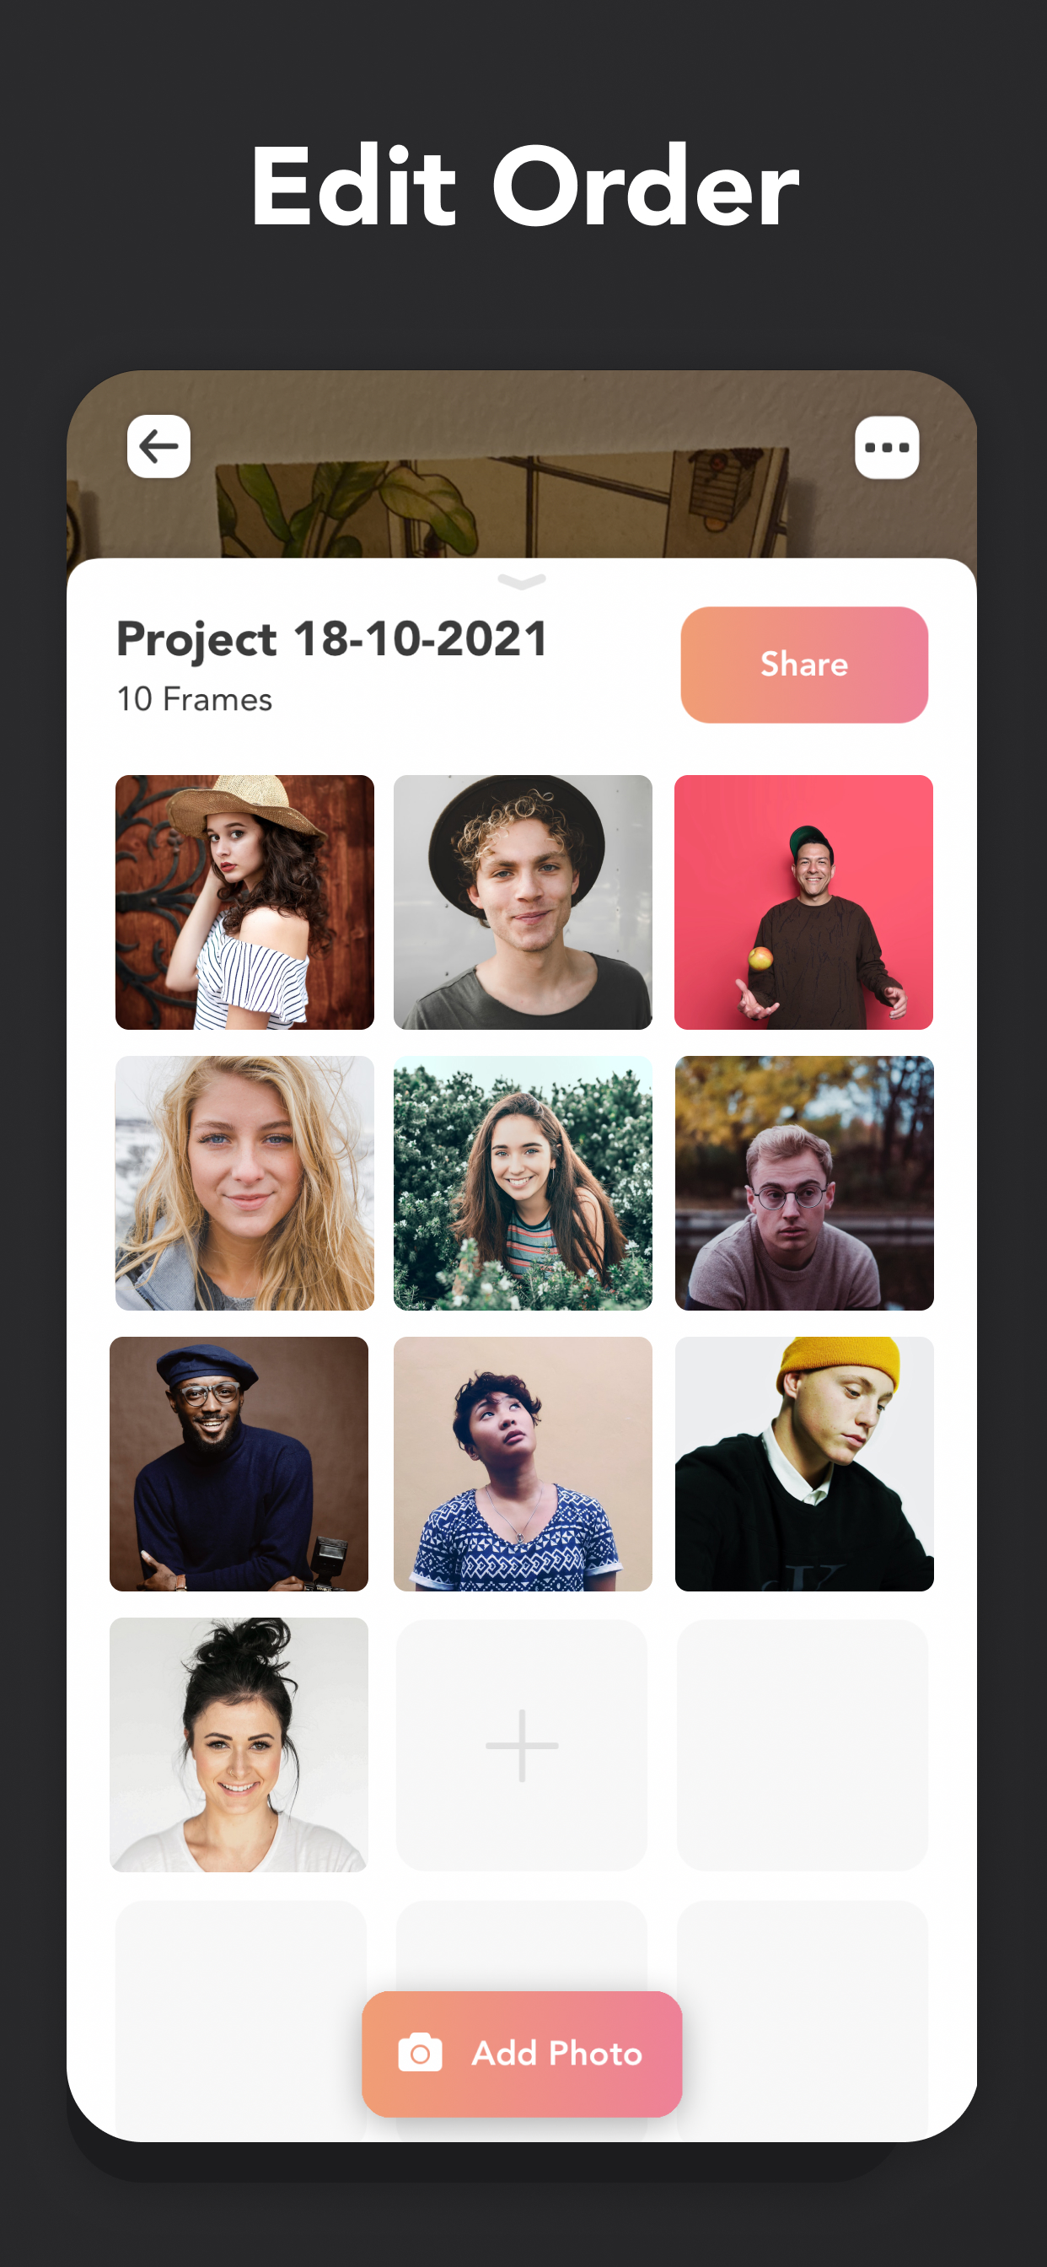
Task: Select the woman looking upward photo
Action: (523, 1463)
